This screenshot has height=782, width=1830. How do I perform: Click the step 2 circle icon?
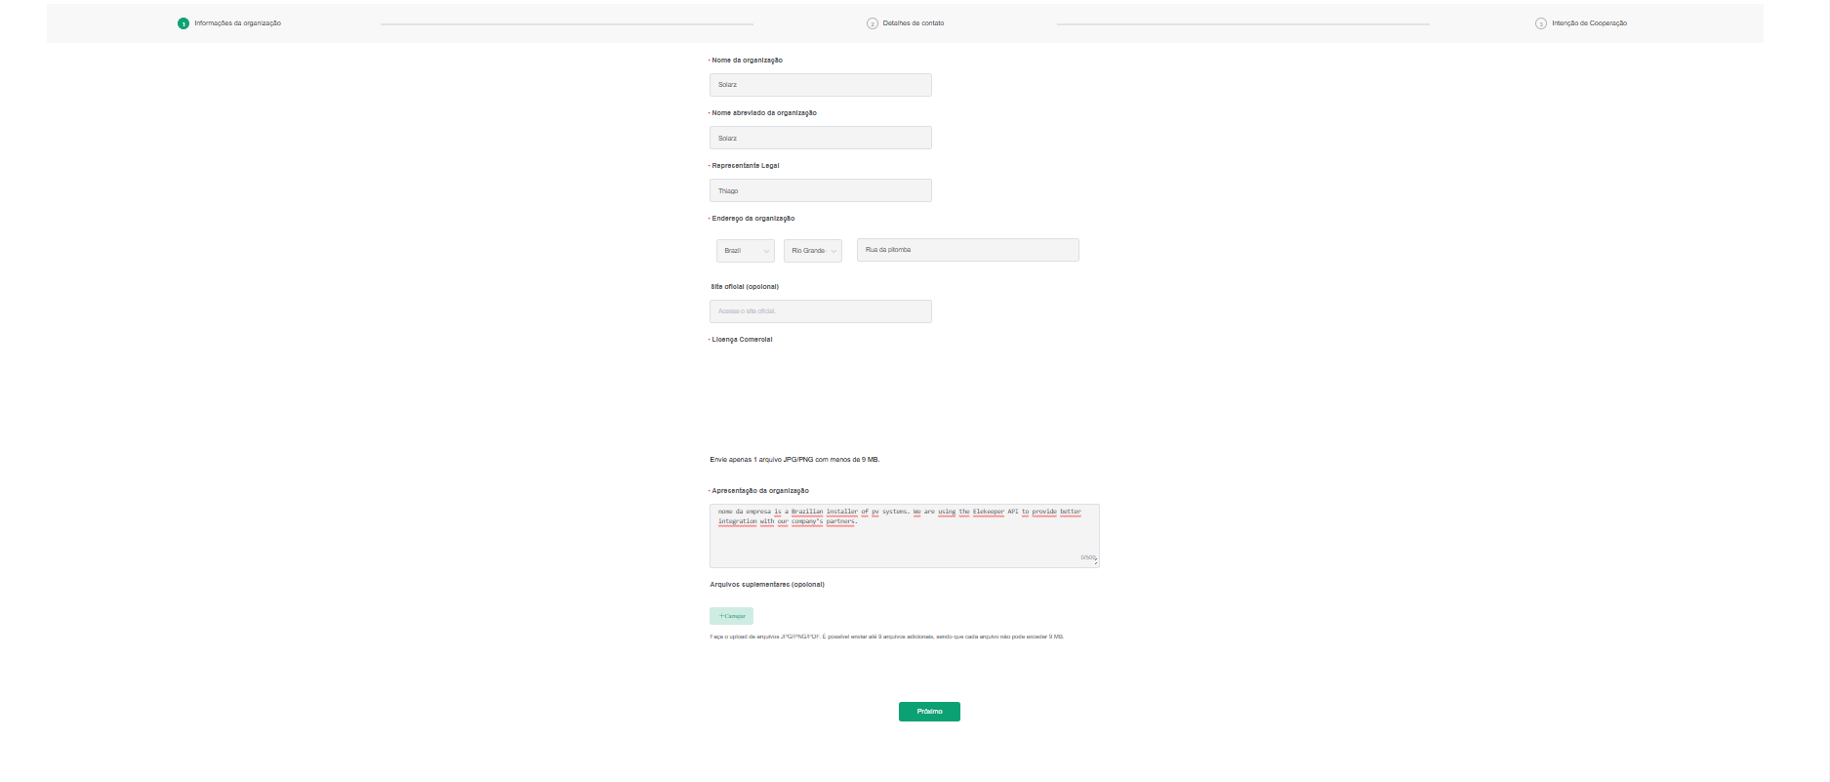(873, 23)
